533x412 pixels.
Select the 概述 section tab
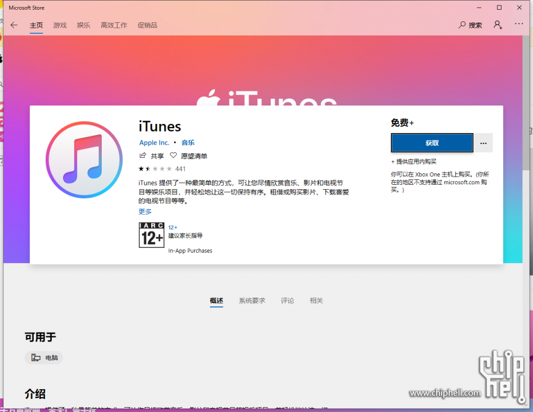[x=216, y=301]
